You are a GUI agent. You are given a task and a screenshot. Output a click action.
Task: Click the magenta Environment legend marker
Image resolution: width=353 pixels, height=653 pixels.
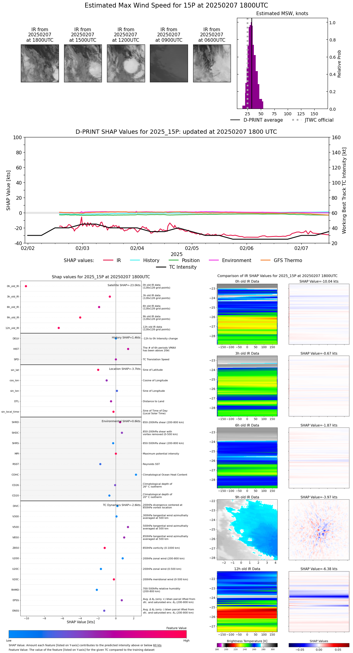coord(214,260)
